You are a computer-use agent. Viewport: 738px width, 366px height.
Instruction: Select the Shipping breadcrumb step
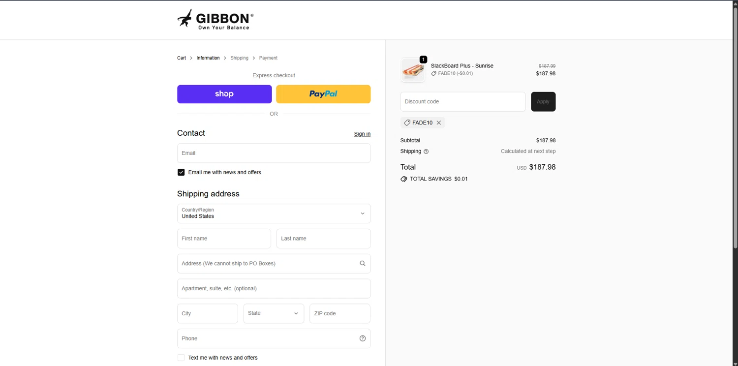[239, 58]
